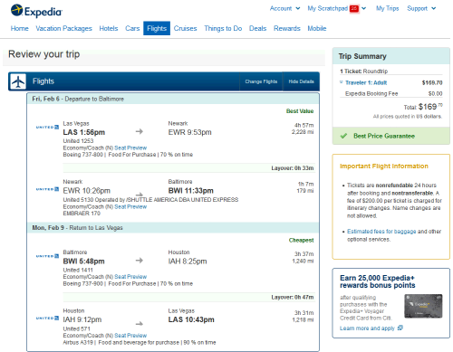Switch to the Hotels tab
This screenshot has height=352, width=453.
pyautogui.click(x=109, y=28)
